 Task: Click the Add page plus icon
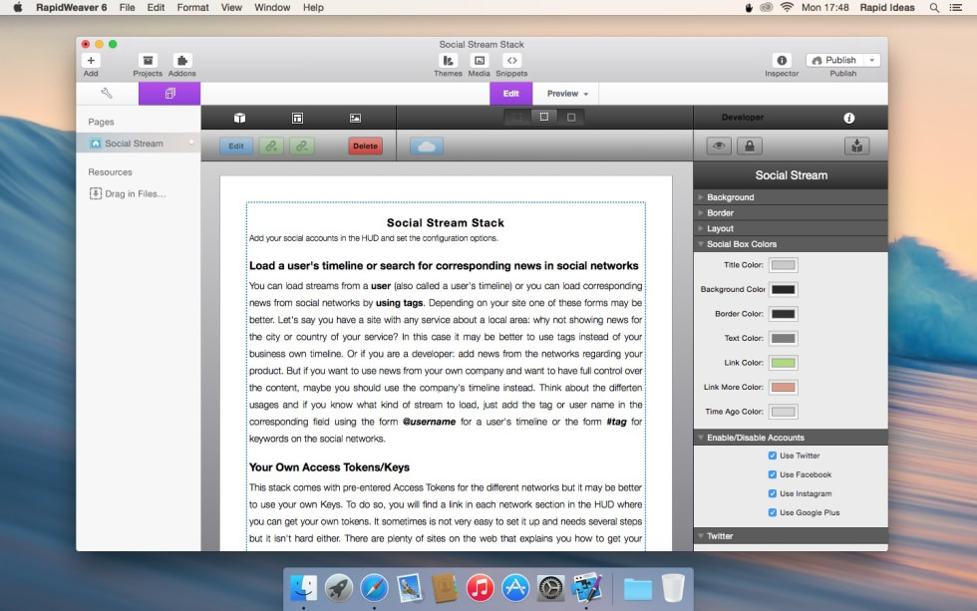point(91,61)
